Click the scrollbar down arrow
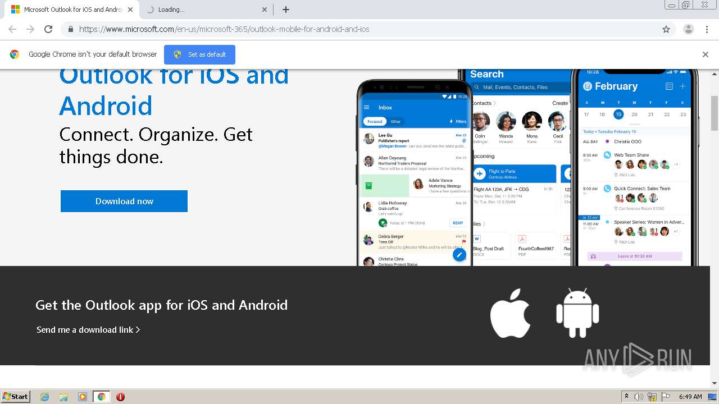This screenshot has width=719, height=404. 715,383
